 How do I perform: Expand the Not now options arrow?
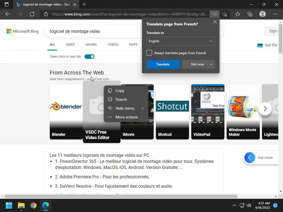pos(211,64)
